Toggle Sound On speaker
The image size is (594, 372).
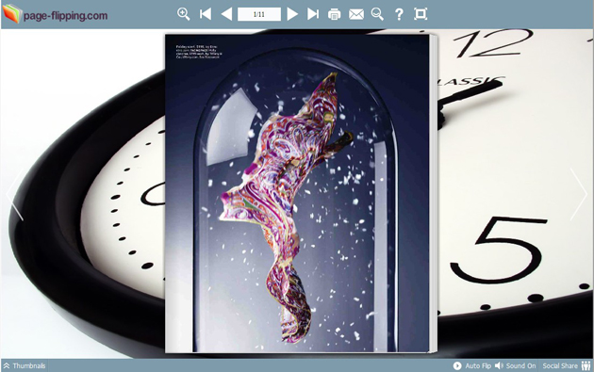[x=516, y=366]
